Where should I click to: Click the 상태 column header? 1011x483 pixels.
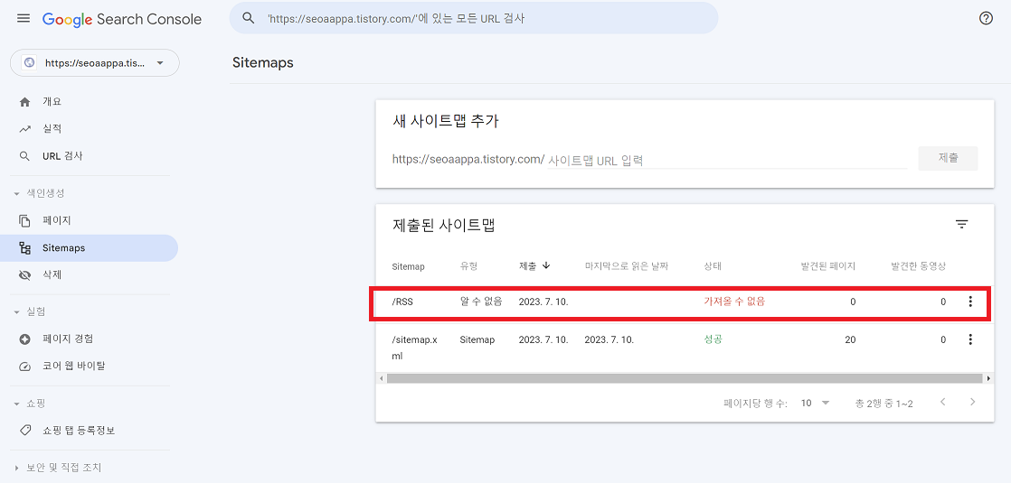pyautogui.click(x=713, y=266)
